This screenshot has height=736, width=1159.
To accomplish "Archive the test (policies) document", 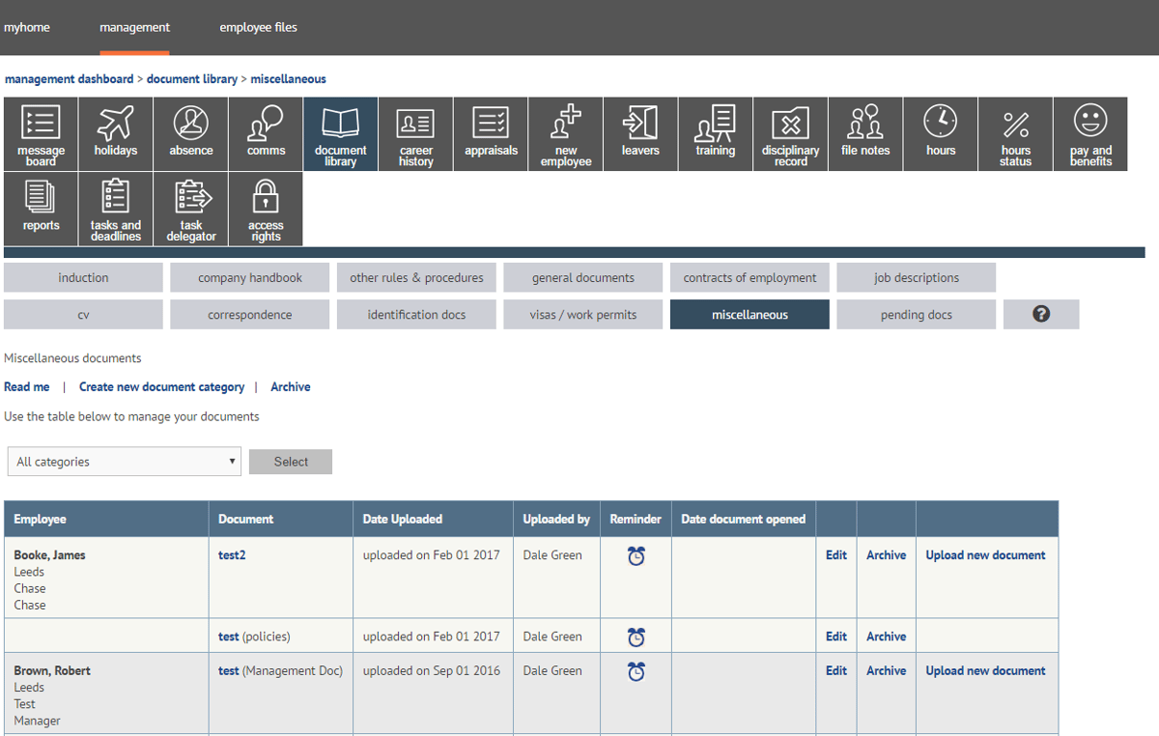I will pyautogui.click(x=886, y=637).
